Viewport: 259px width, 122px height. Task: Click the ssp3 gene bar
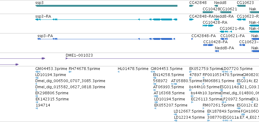[x=106, y=6]
